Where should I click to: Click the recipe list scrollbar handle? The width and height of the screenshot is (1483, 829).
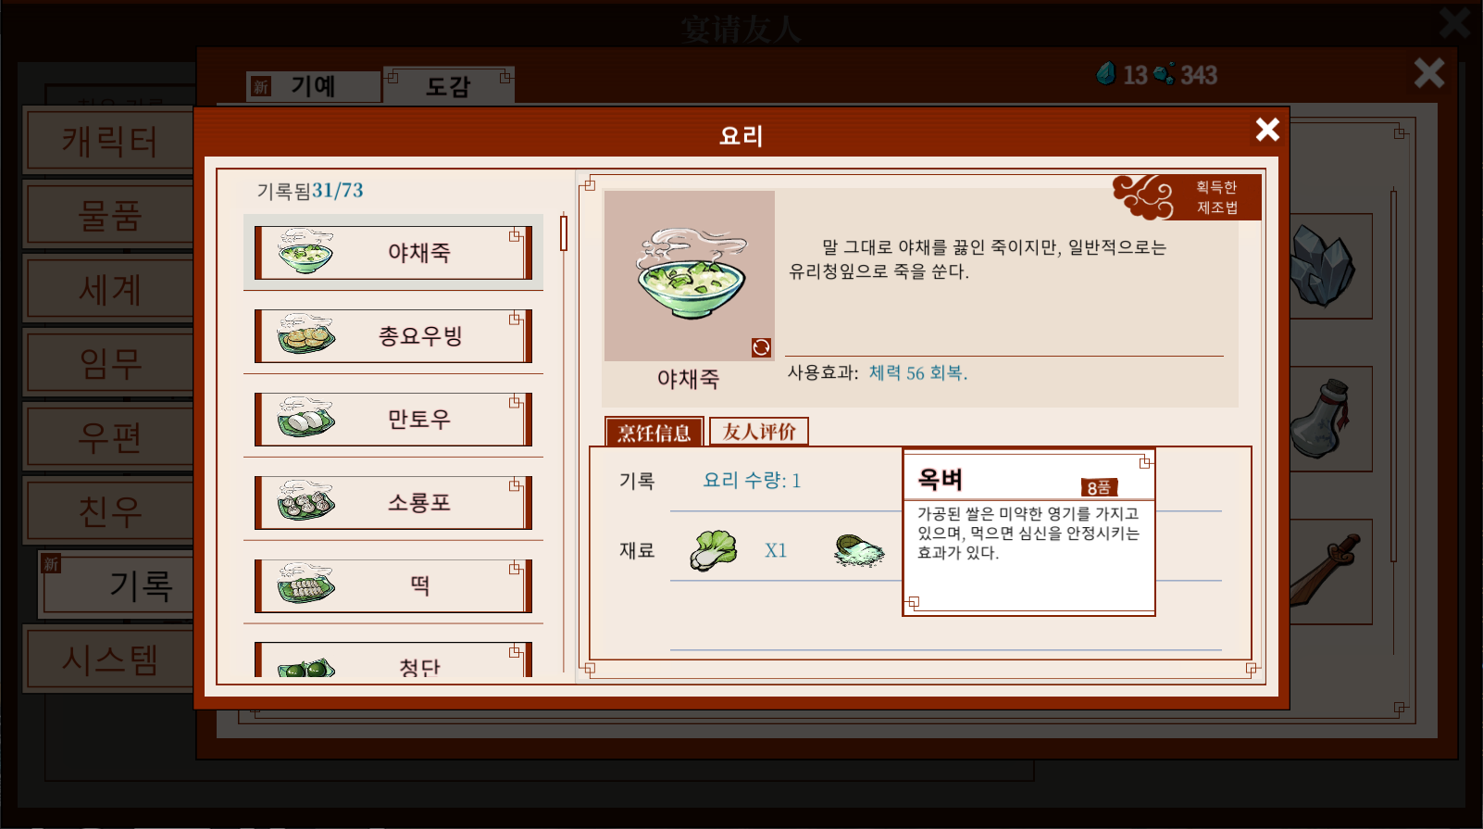click(563, 233)
